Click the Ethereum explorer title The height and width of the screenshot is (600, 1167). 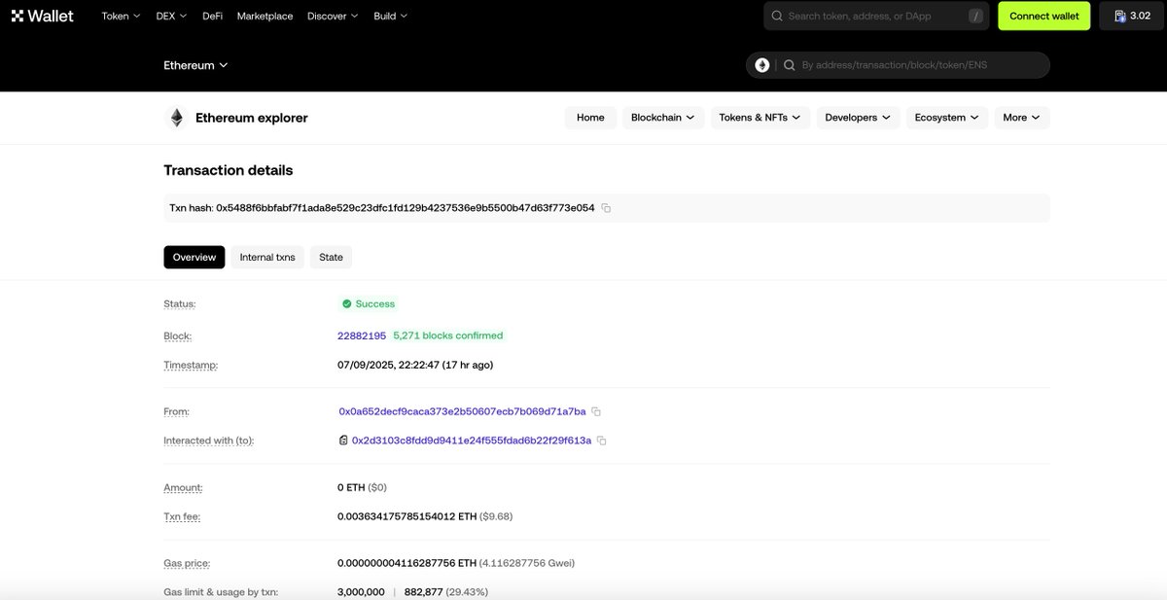252,118
